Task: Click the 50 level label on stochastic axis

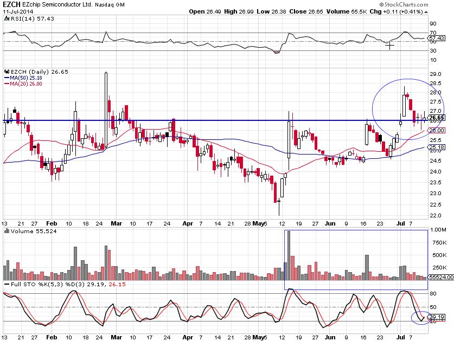Action: (433, 307)
